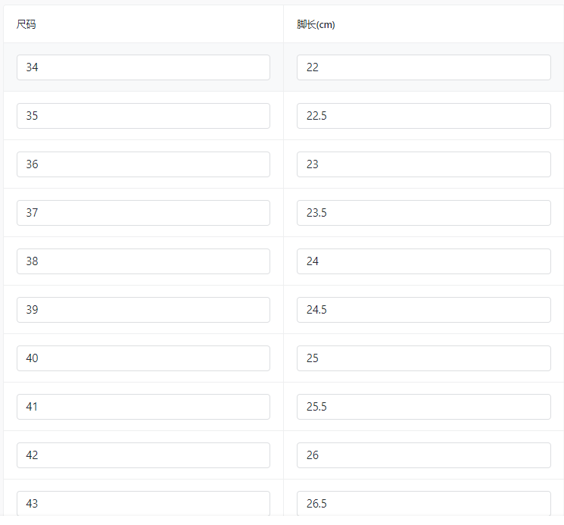
Task: Click the 脚长(cm) column header
Action: 316,24
